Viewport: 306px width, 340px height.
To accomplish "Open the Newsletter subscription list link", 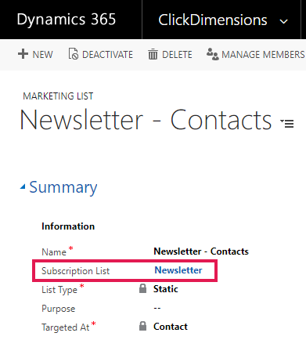I will tap(178, 270).
